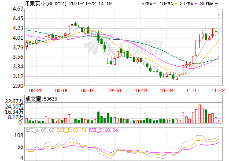
Task: Select the 08-25 date marker
Action: (36, 90)
